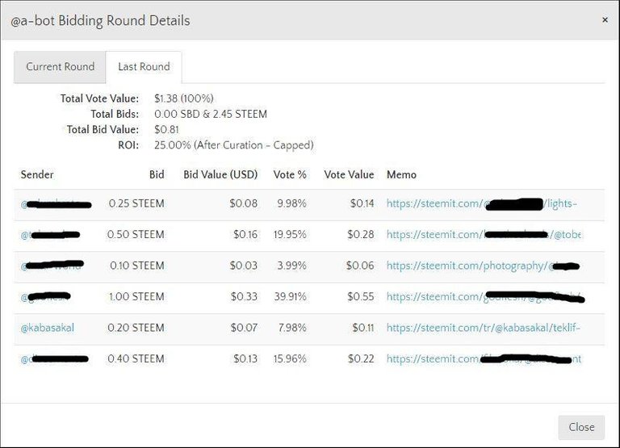
Task: Click the $0.07 bid value
Action: (x=244, y=328)
